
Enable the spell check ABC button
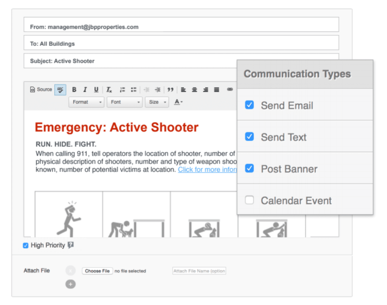point(60,90)
